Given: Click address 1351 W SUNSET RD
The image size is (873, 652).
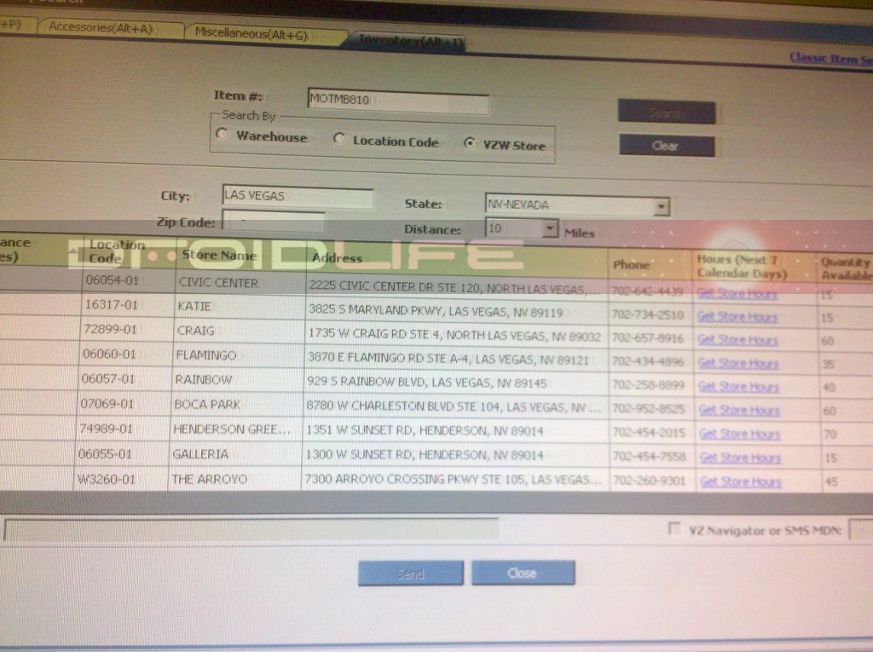Looking at the screenshot, I should coord(425,430).
